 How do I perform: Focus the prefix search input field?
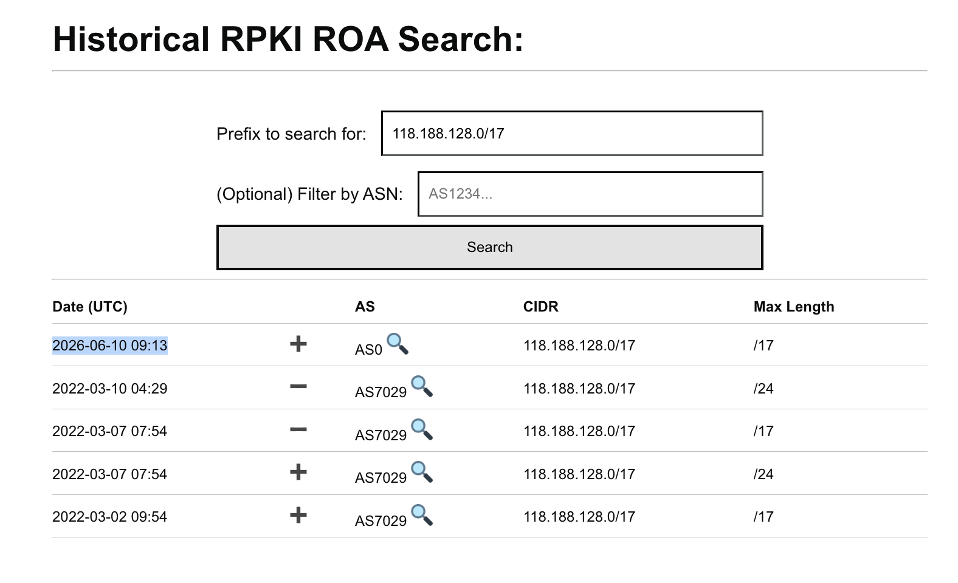coord(572,133)
